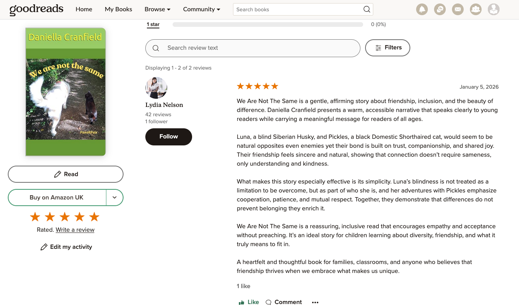Open the three-dot menu on the review
Image resolution: width=519 pixels, height=306 pixels.
(x=315, y=302)
